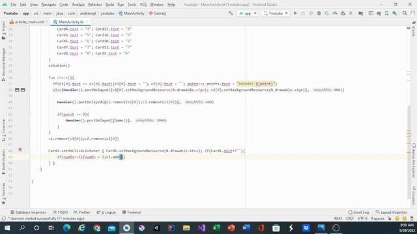Open the Profiler tool window

tap(82, 213)
